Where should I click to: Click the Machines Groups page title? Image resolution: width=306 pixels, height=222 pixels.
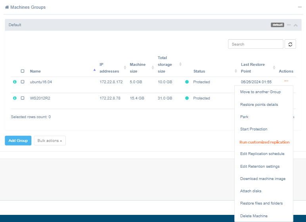28,7
